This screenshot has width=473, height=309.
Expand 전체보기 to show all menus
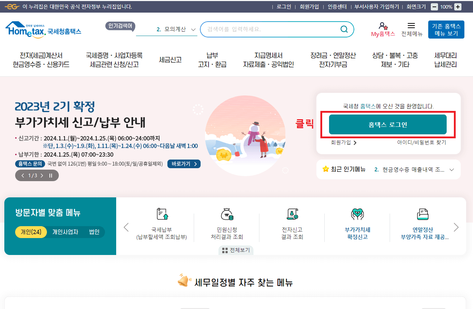click(x=236, y=250)
